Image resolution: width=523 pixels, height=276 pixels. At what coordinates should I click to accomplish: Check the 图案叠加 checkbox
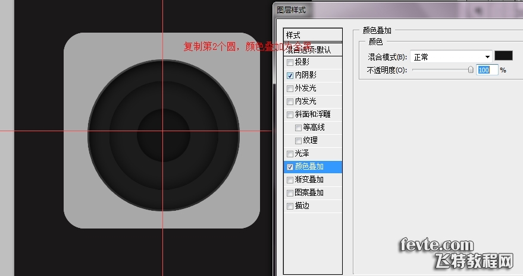point(290,193)
